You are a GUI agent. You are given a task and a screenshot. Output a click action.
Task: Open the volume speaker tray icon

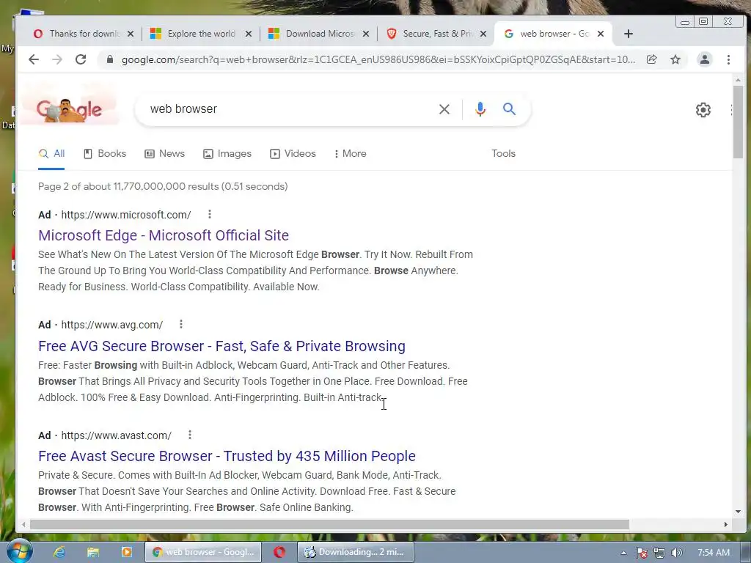click(676, 553)
